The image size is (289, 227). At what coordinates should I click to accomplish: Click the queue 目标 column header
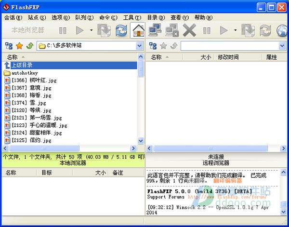click(x=55, y=173)
